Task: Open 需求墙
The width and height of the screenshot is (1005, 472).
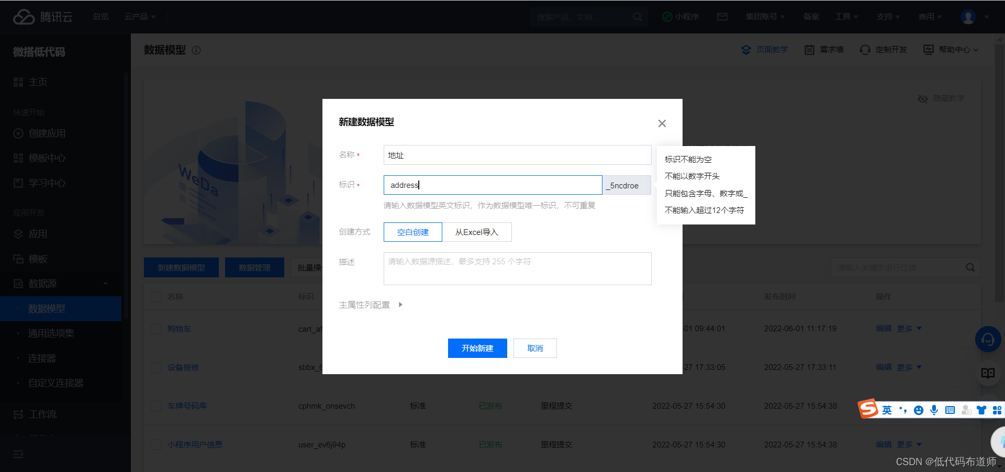Action: coord(824,49)
